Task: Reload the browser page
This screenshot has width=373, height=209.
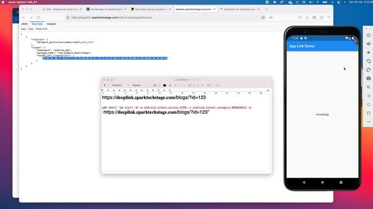Action: tap(38, 17)
